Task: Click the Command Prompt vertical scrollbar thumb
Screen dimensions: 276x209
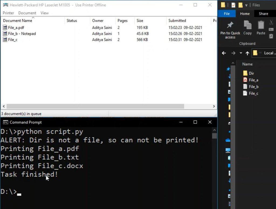Action: 214,136
